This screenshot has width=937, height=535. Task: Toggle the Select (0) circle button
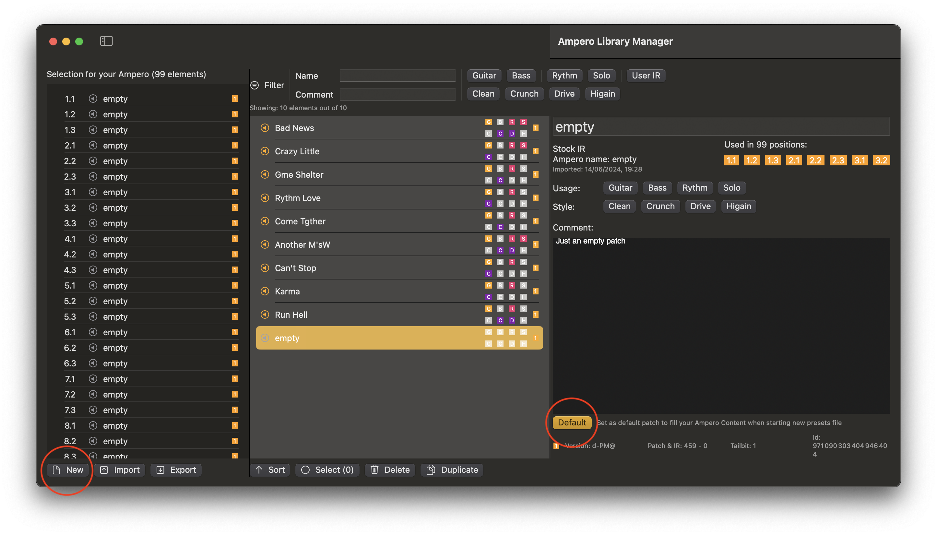point(327,470)
